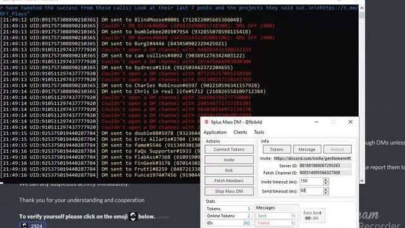Click the 2324 emoji reaction in Discord
The height and width of the screenshot is (228, 405).
pos(32,225)
